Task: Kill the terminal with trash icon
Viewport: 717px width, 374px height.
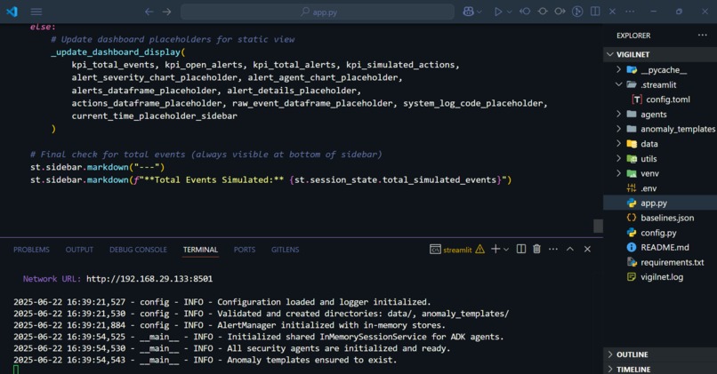Action: point(536,249)
